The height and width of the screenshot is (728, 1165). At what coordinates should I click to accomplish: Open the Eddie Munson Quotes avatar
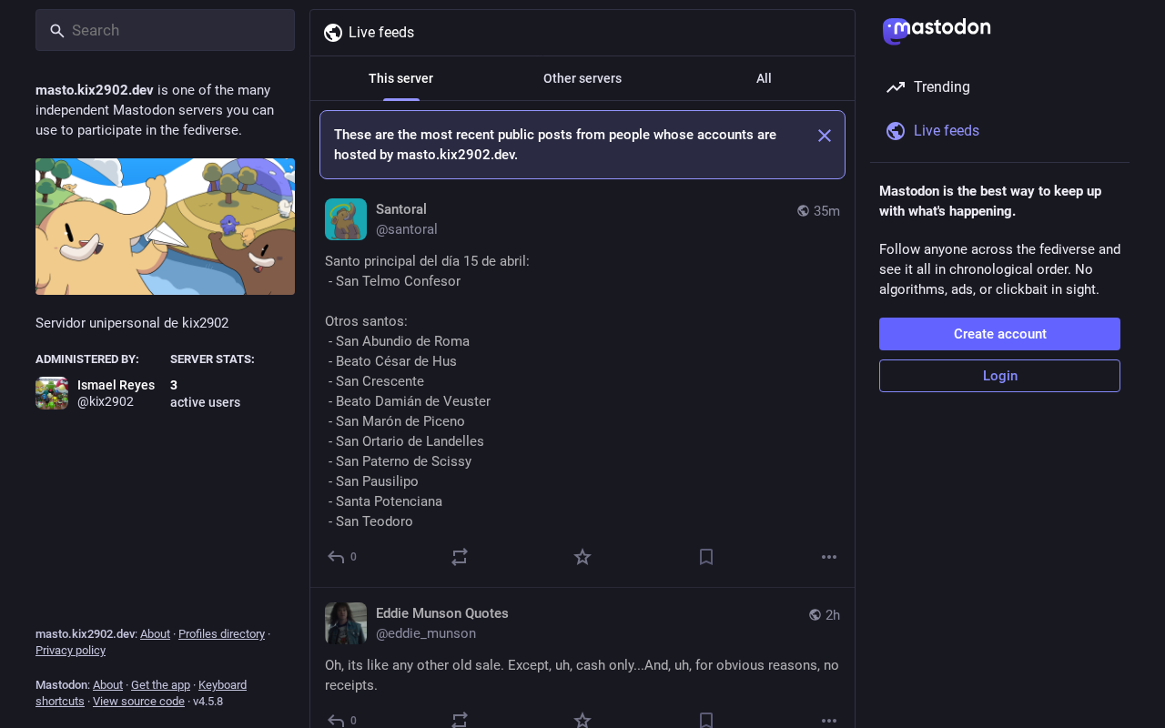tap(346, 623)
